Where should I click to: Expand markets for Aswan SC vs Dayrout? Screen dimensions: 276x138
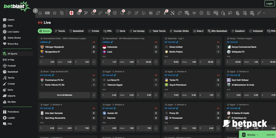(x=156, y=128)
